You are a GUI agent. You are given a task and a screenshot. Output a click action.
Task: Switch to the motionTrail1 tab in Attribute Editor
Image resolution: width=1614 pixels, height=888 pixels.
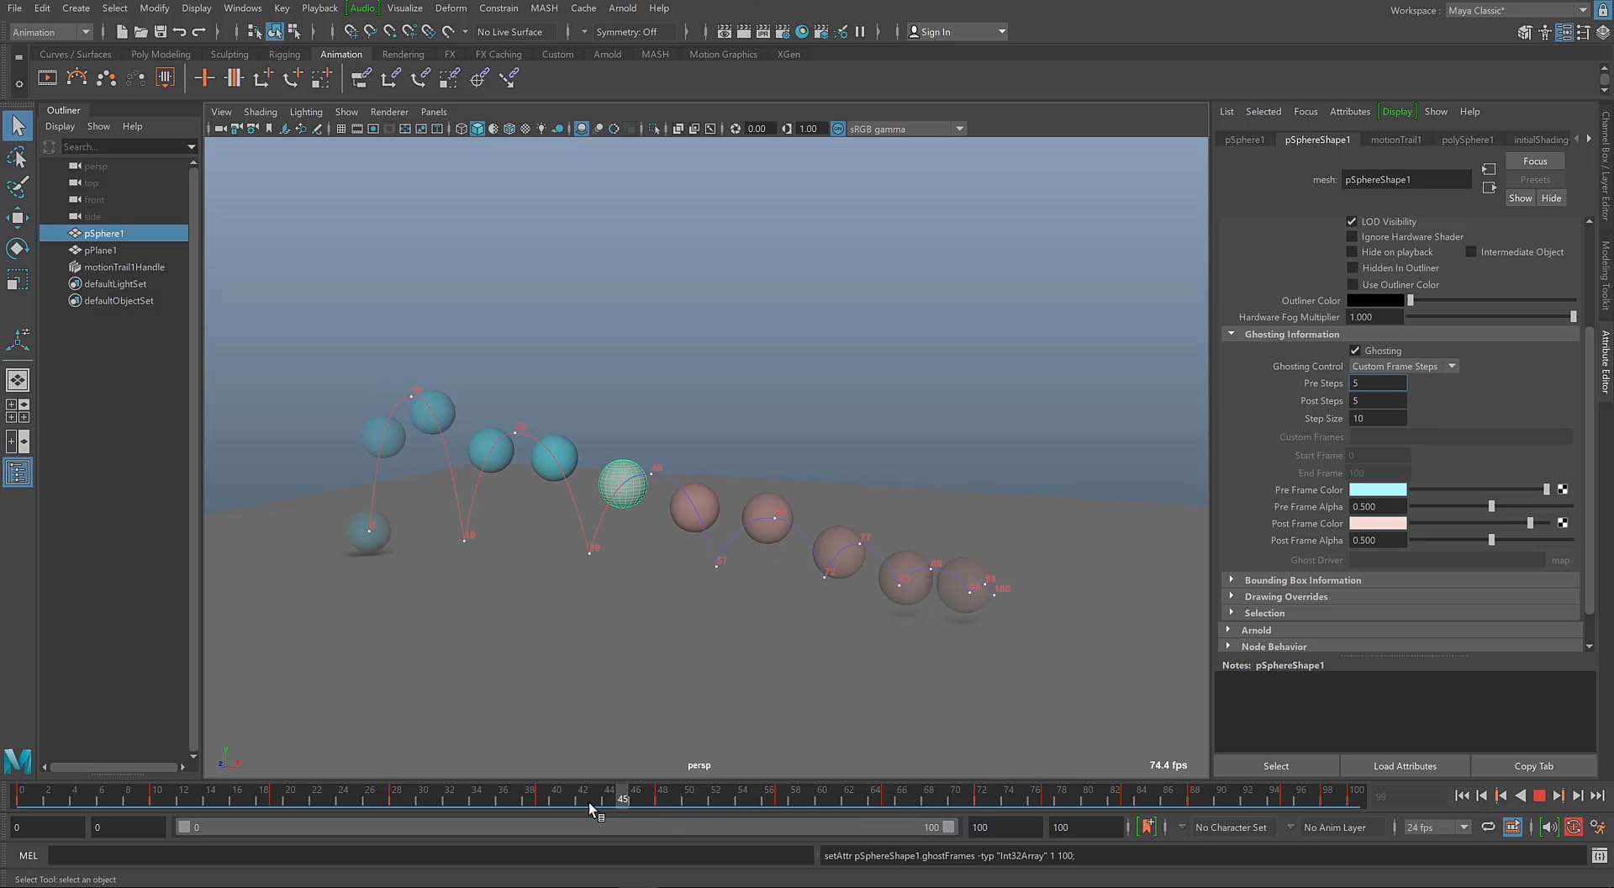pos(1395,139)
